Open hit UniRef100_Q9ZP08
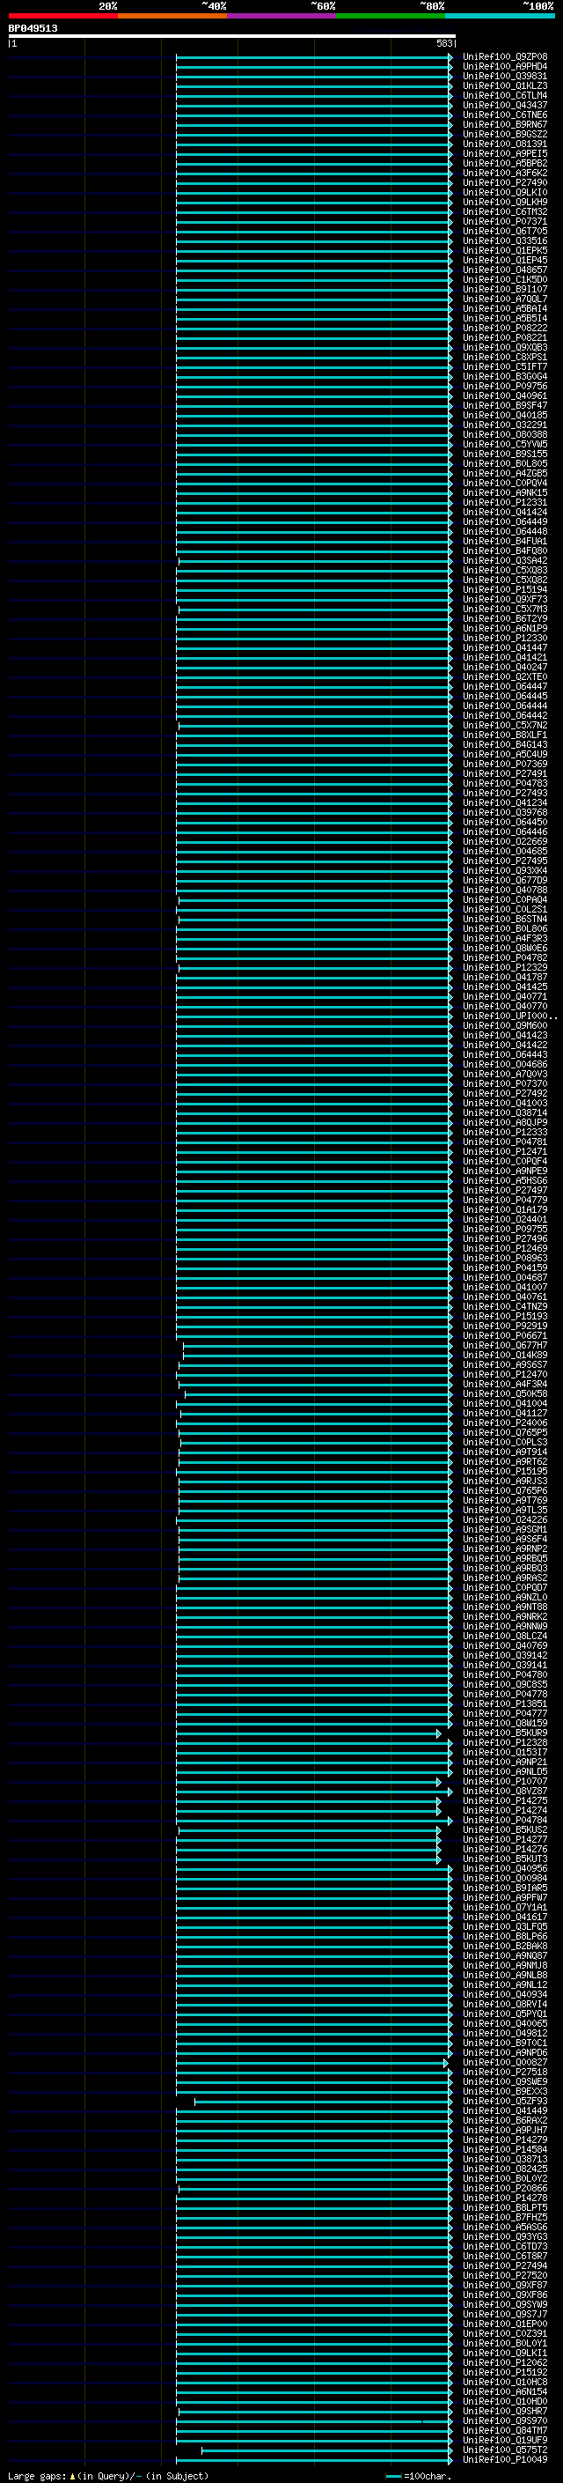The height and width of the screenshot is (2483, 563). (x=504, y=57)
